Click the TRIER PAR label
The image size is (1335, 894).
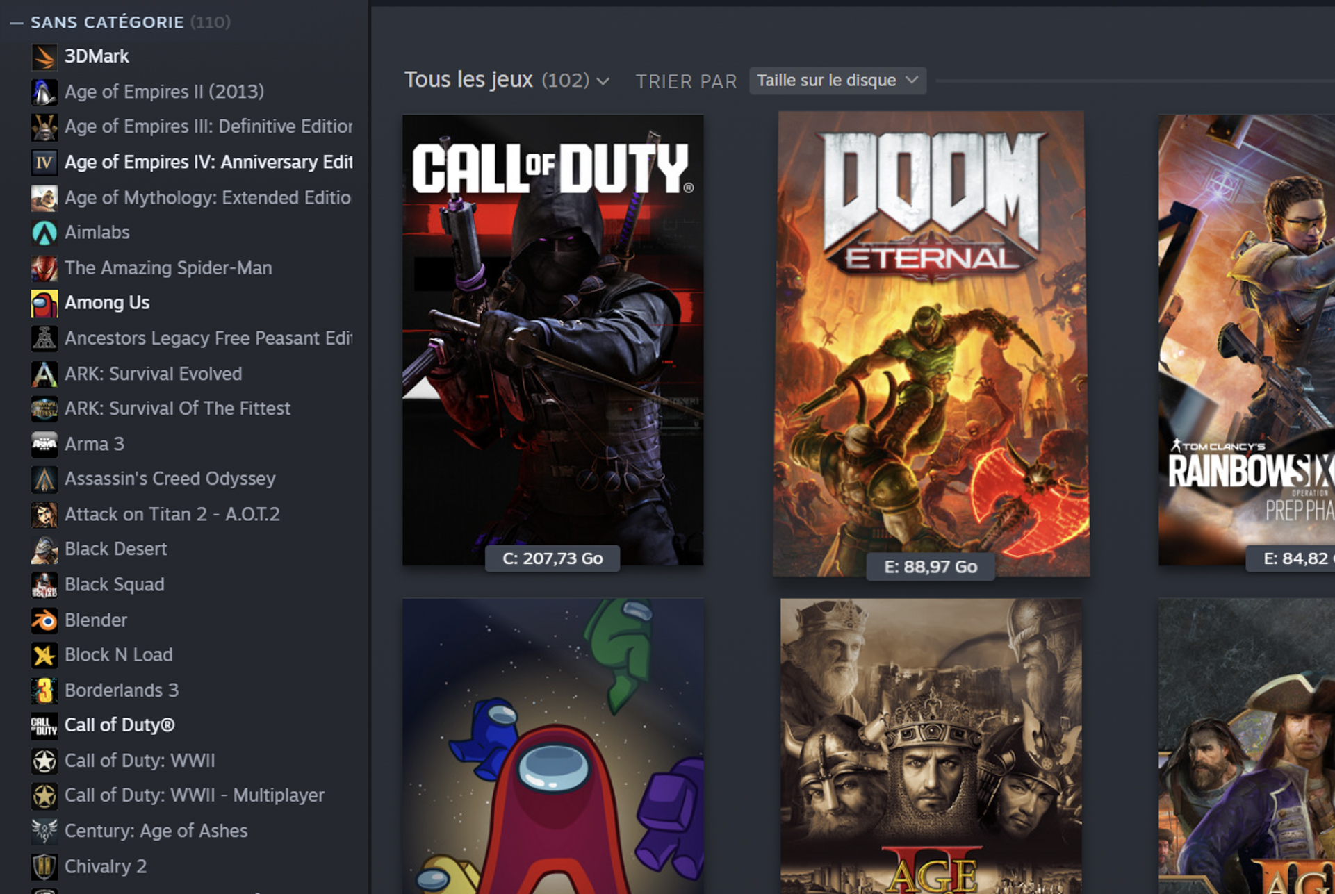[686, 81]
